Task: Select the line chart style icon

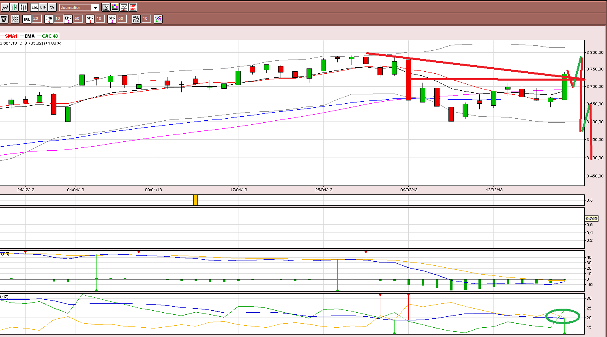Action: 5,7
